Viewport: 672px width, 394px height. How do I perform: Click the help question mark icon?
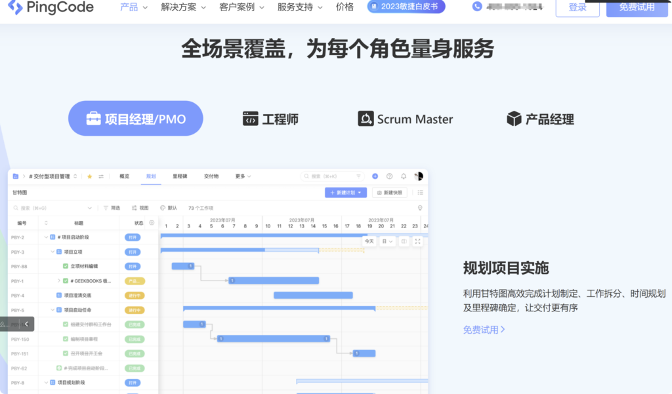pos(389,176)
